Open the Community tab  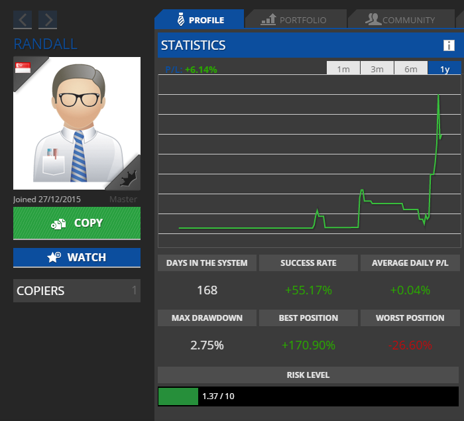pyautogui.click(x=400, y=20)
